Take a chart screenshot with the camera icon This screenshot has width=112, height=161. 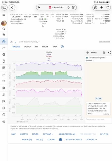60,140
